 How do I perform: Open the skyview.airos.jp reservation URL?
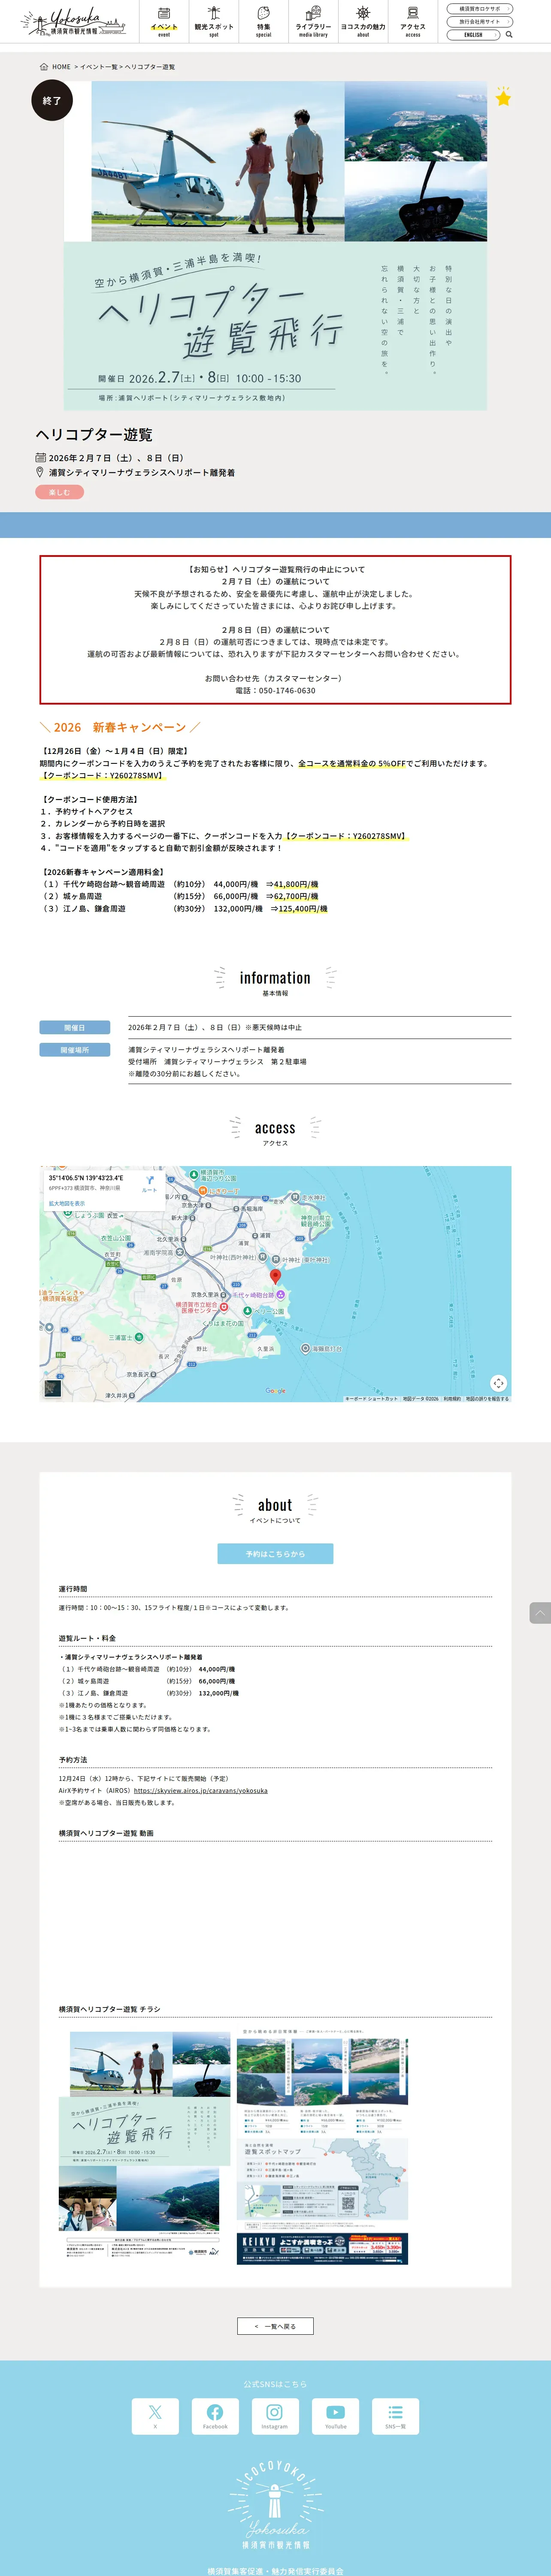[x=200, y=1791]
